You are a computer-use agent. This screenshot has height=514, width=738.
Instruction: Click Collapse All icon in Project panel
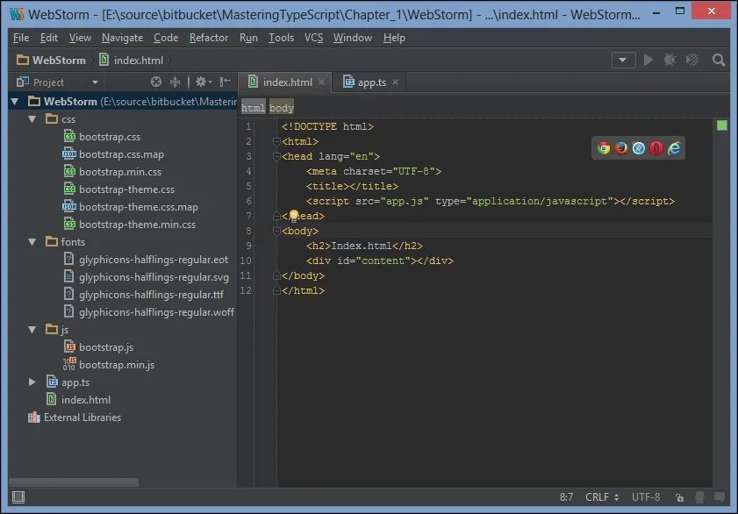point(176,82)
